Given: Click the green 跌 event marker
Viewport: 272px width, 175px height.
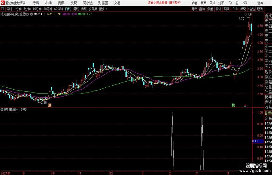Looking at the screenshot, I should coord(233,105).
